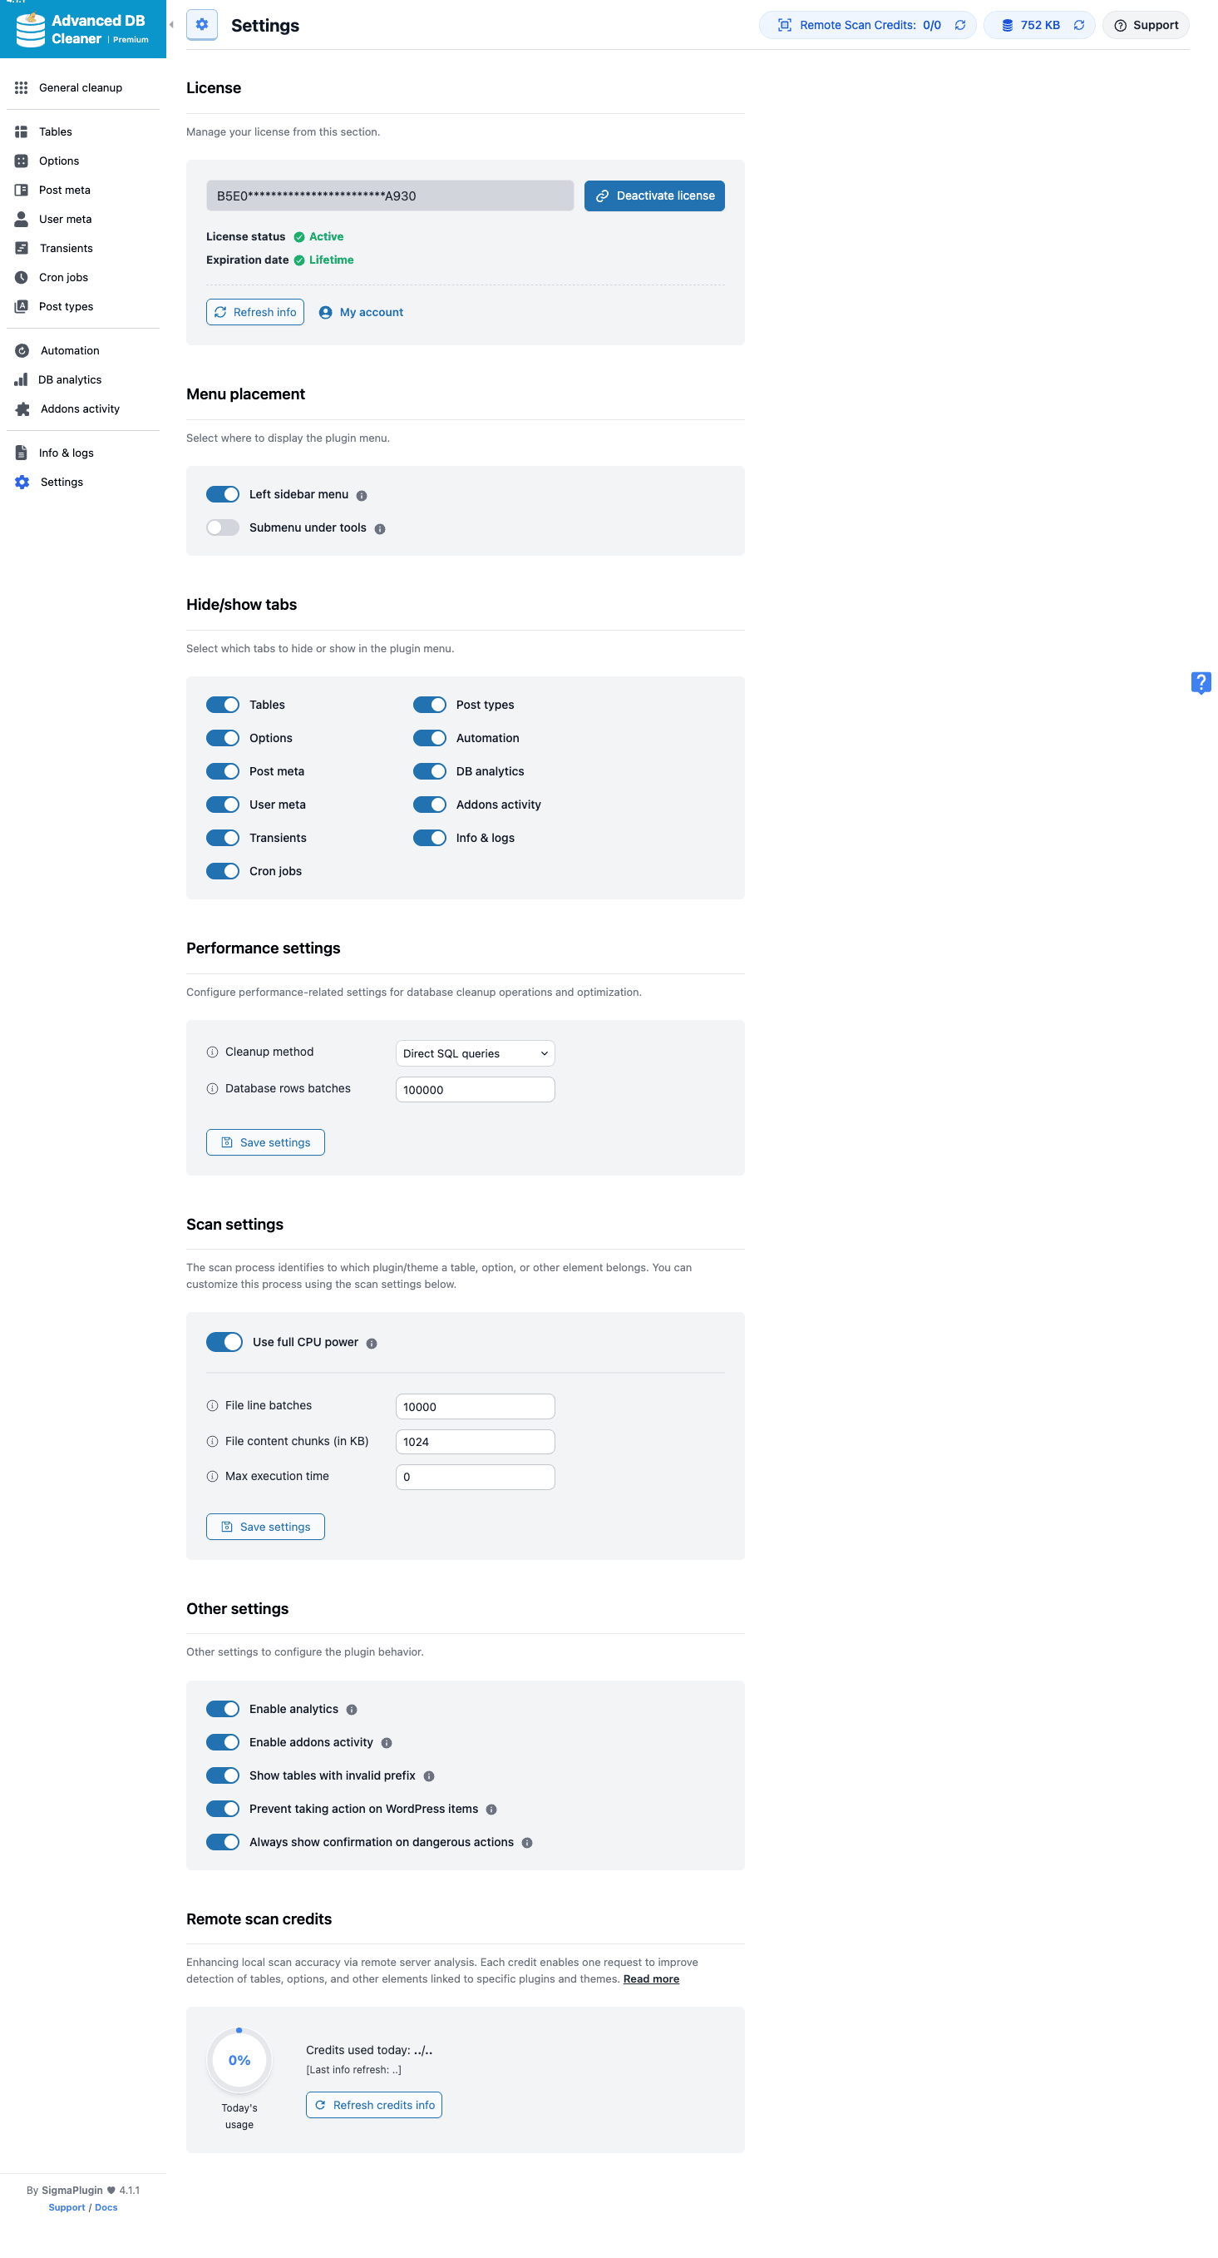Open the My account link
This screenshot has width=1218, height=2258.
(x=362, y=312)
